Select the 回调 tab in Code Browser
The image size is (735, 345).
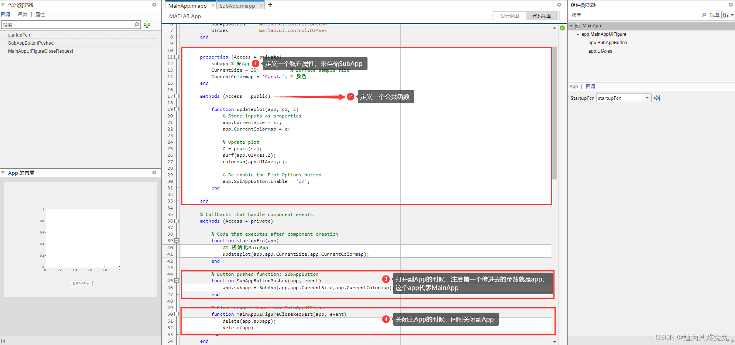pos(5,15)
